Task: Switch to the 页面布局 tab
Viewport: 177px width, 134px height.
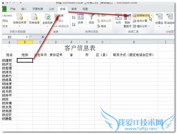Action: [x=38, y=9]
